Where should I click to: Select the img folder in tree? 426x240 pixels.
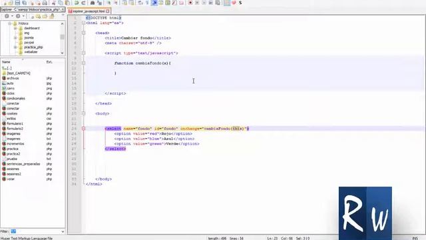[27, 33]
